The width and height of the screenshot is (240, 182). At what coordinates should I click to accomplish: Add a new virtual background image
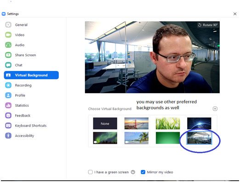click(x=215, y=109)
